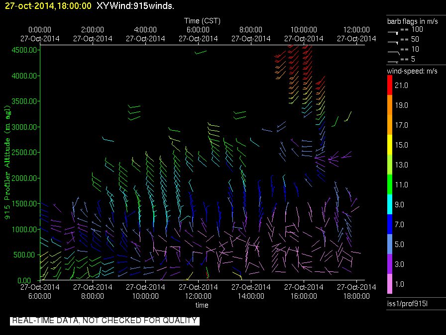
Task: Click the 10:00:00 CST top time label
Action: 304,30
